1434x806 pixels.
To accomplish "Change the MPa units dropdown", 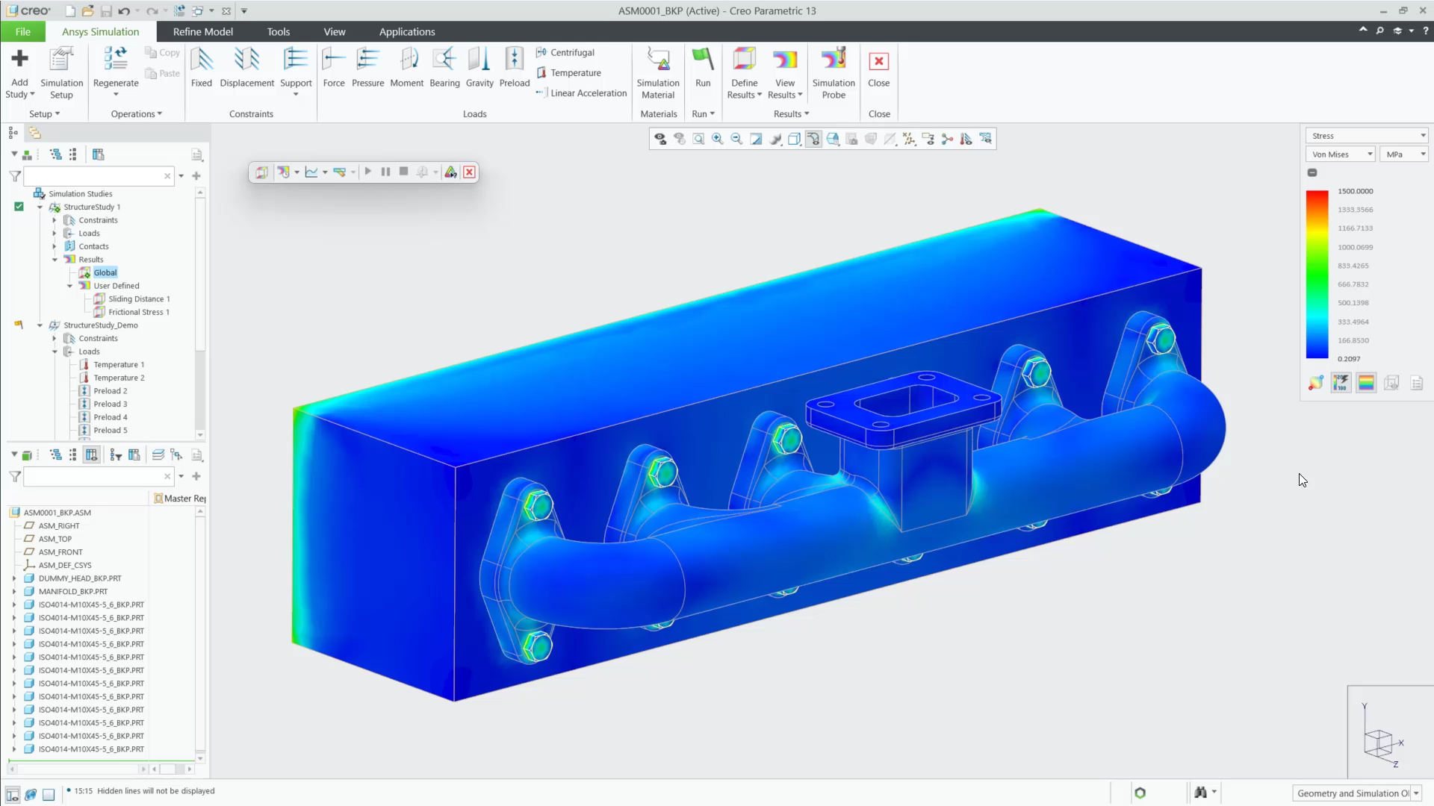I will click(x=1404, y=154).
